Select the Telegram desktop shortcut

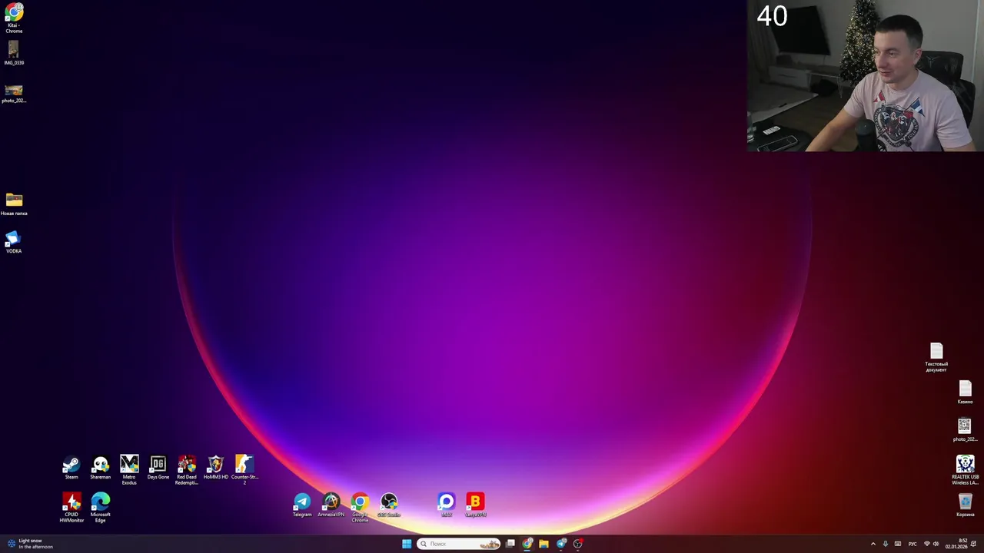(302, 505)
